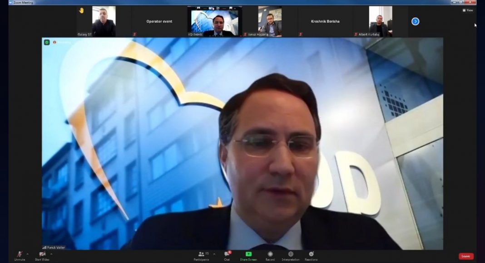
Task: Expand video options arrow beside Start Video
Action: point(51,254)
